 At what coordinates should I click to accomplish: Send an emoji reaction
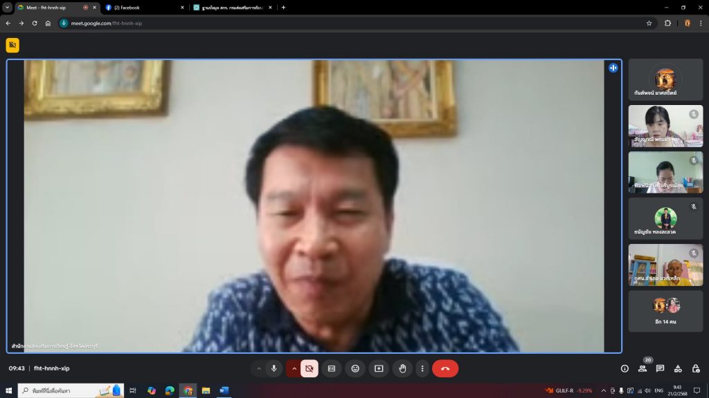(x=355, y=369)
